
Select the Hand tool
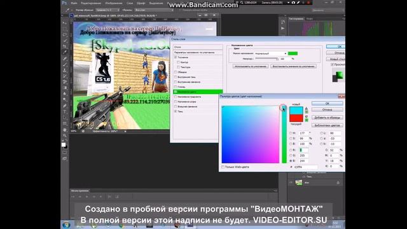point(64,130)
